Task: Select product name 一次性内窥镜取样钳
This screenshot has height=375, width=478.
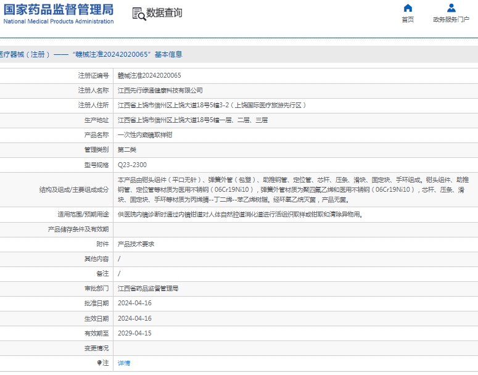Action: (145, 134)
